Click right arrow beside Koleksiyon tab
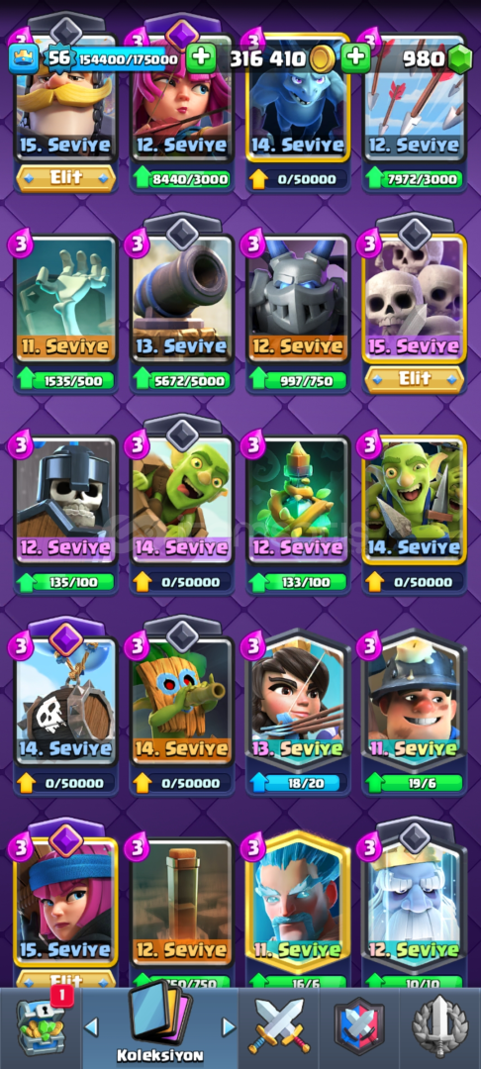The image size is (481, 1069). click(229, 1026)
